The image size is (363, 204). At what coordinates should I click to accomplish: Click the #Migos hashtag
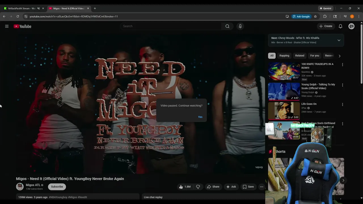coord(72,197)
